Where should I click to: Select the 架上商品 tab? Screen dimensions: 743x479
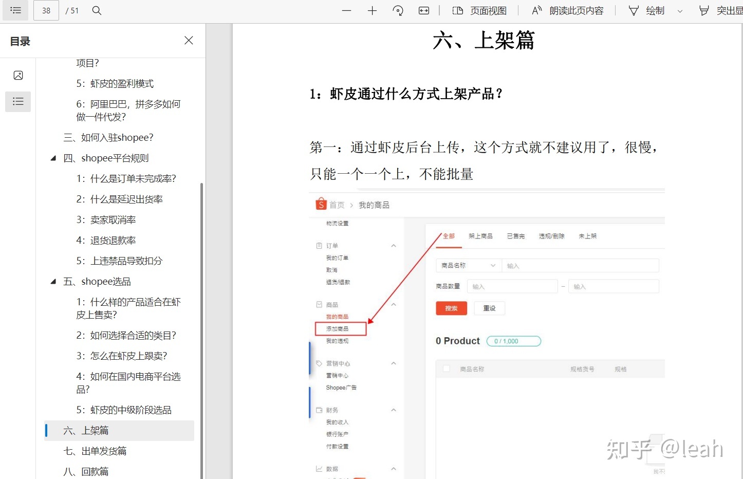click(x=480, y=236)
